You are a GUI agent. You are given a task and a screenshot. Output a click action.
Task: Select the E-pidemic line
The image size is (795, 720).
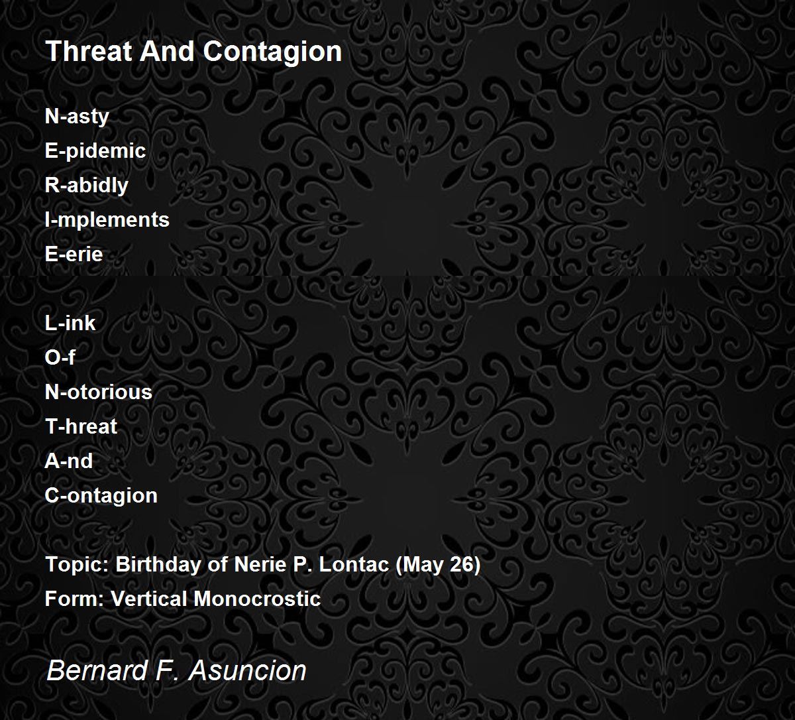coord(95,151)
